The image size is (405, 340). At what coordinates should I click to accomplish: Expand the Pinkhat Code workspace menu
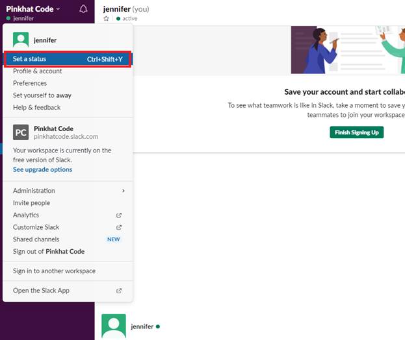click(33, 9)
